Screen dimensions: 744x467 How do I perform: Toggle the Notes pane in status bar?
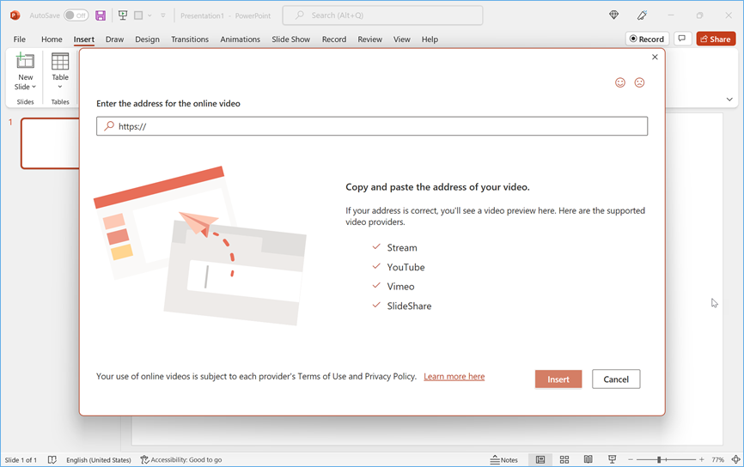(x=504, y=460)
